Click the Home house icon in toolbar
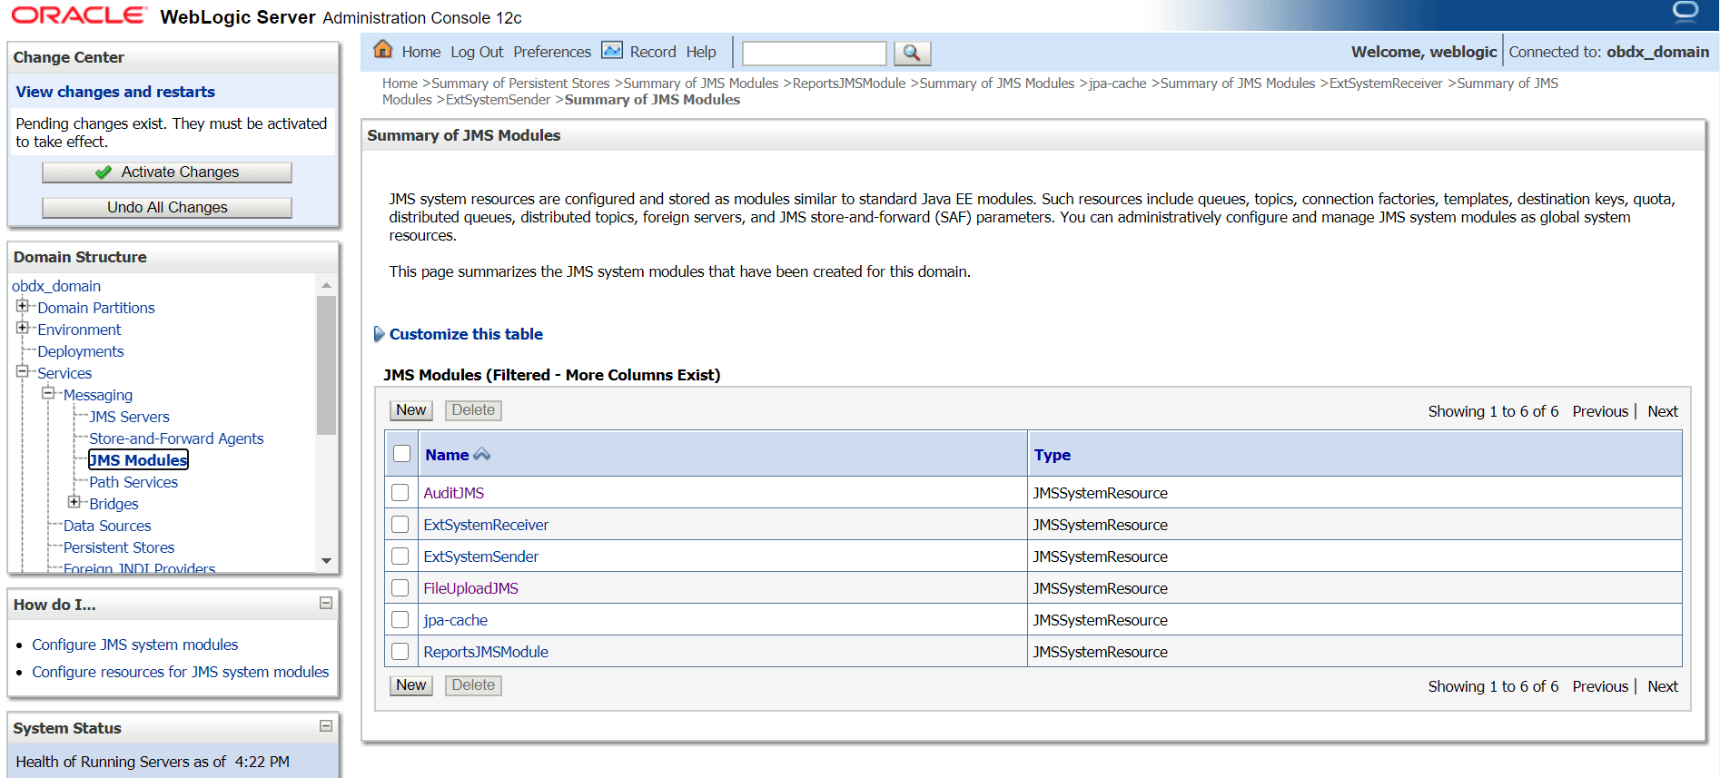1720x778 pixels. point(382,50)
